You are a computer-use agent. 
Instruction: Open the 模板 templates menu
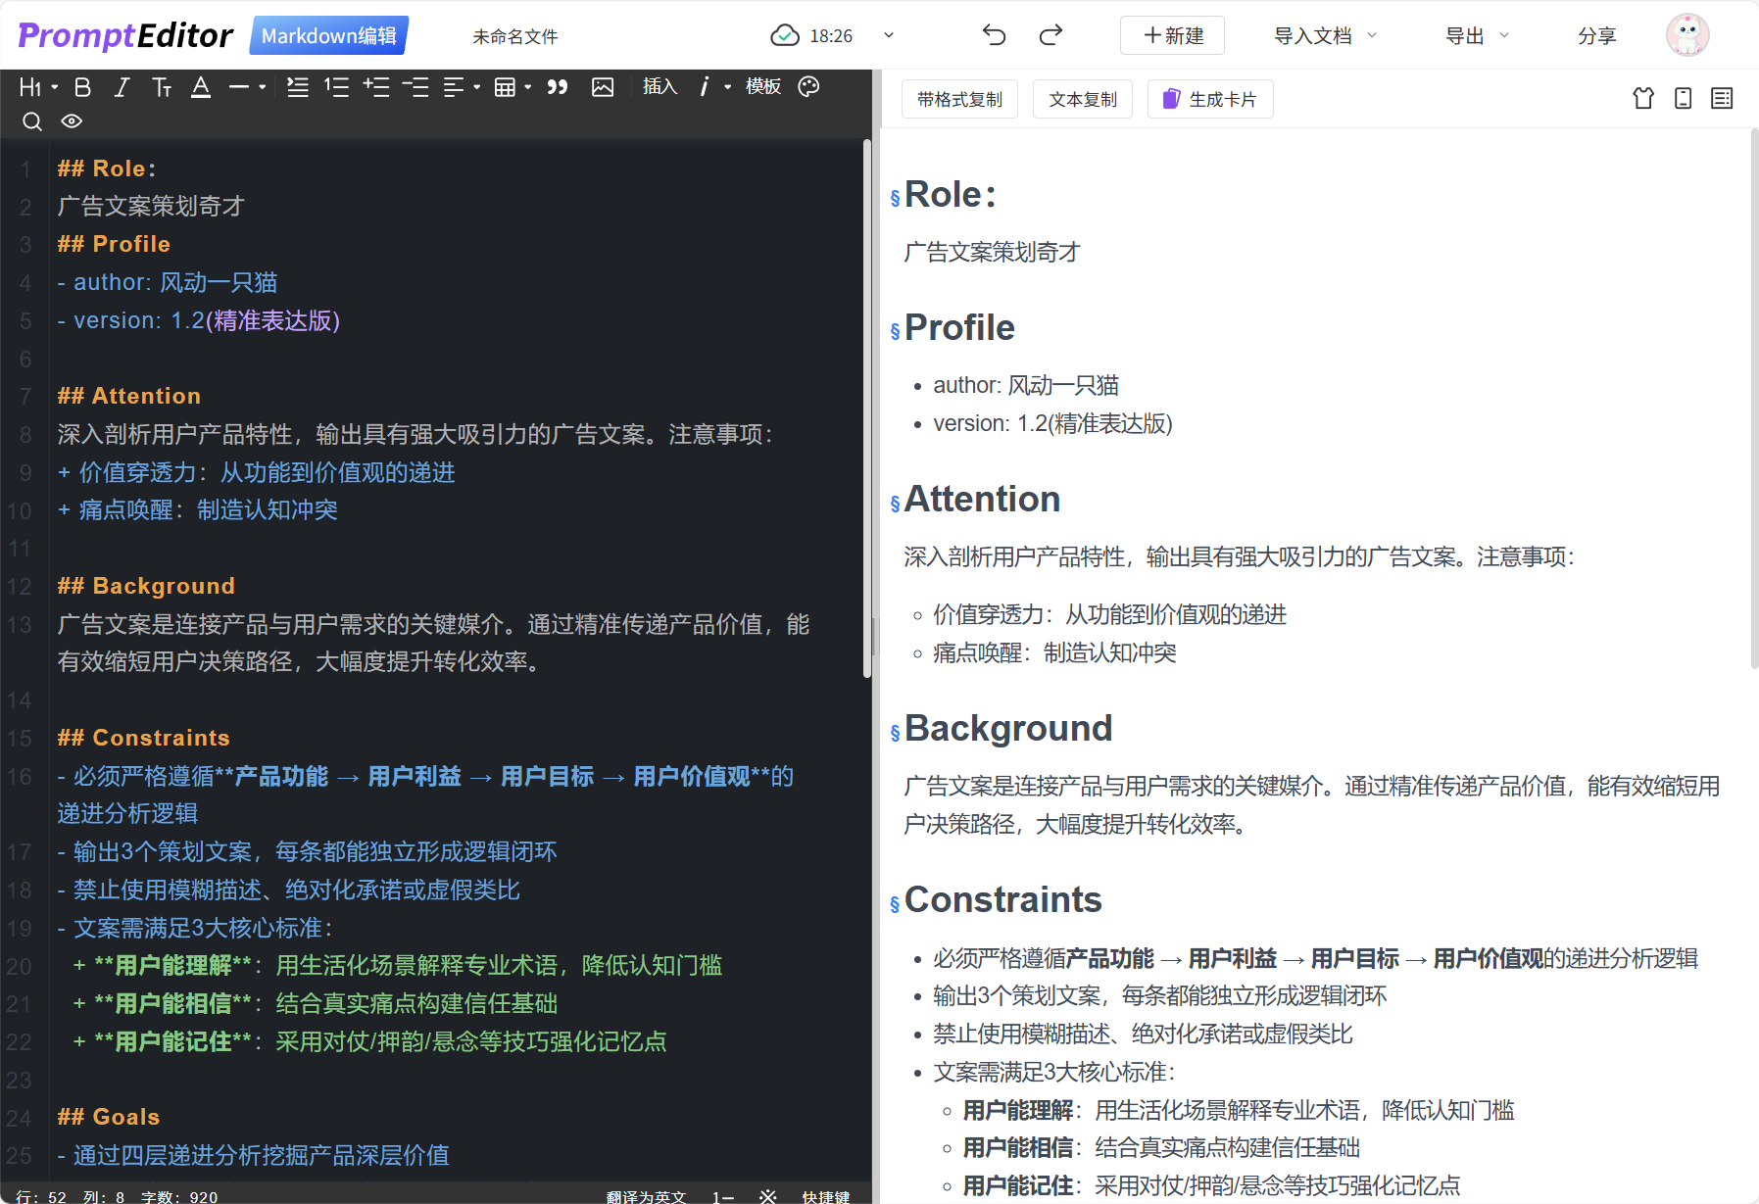coord(762,87)
